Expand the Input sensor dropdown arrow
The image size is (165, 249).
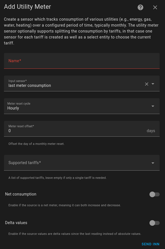[153, 84]
